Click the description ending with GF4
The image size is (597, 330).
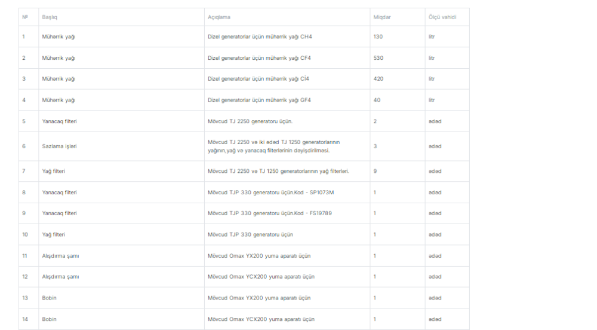[x=259, y=100]
